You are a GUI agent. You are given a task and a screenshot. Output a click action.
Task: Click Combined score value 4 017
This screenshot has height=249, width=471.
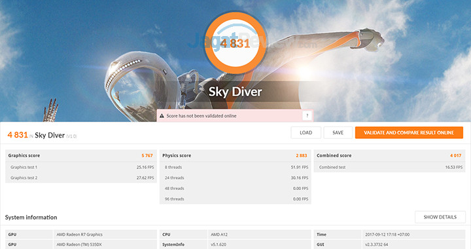pyautogui.click(x=456, y=155)
